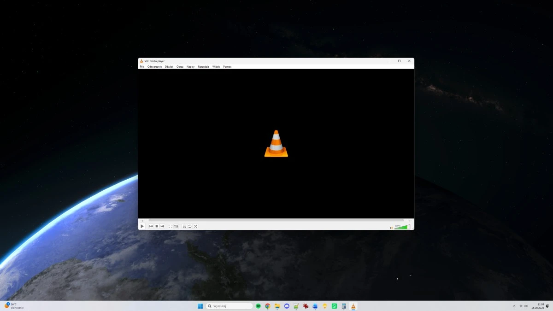This screenshot has height=311, width=553.
Task: Open the Windows Start menu
Action: coord(200,306)
